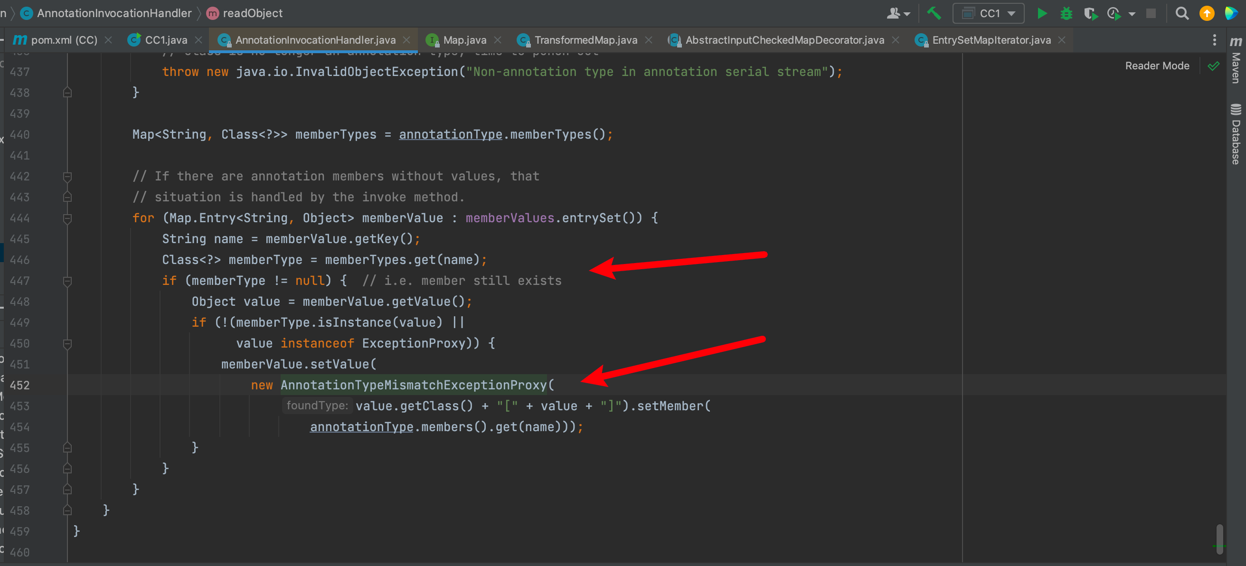The image size is (1246, 566).
Task: Collapse the code fold at line 438
Action: point(67,93)
